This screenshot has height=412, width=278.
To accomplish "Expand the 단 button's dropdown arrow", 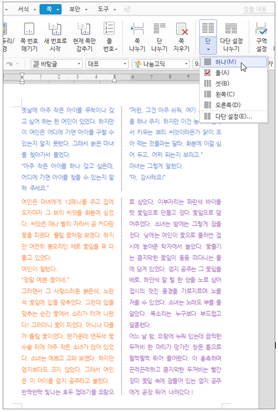I will (208, 49).
